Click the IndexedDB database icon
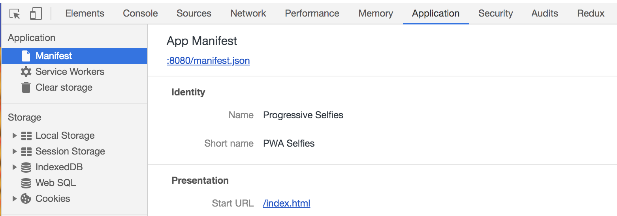This screenshot has width=617, height=216. point(26,167)
